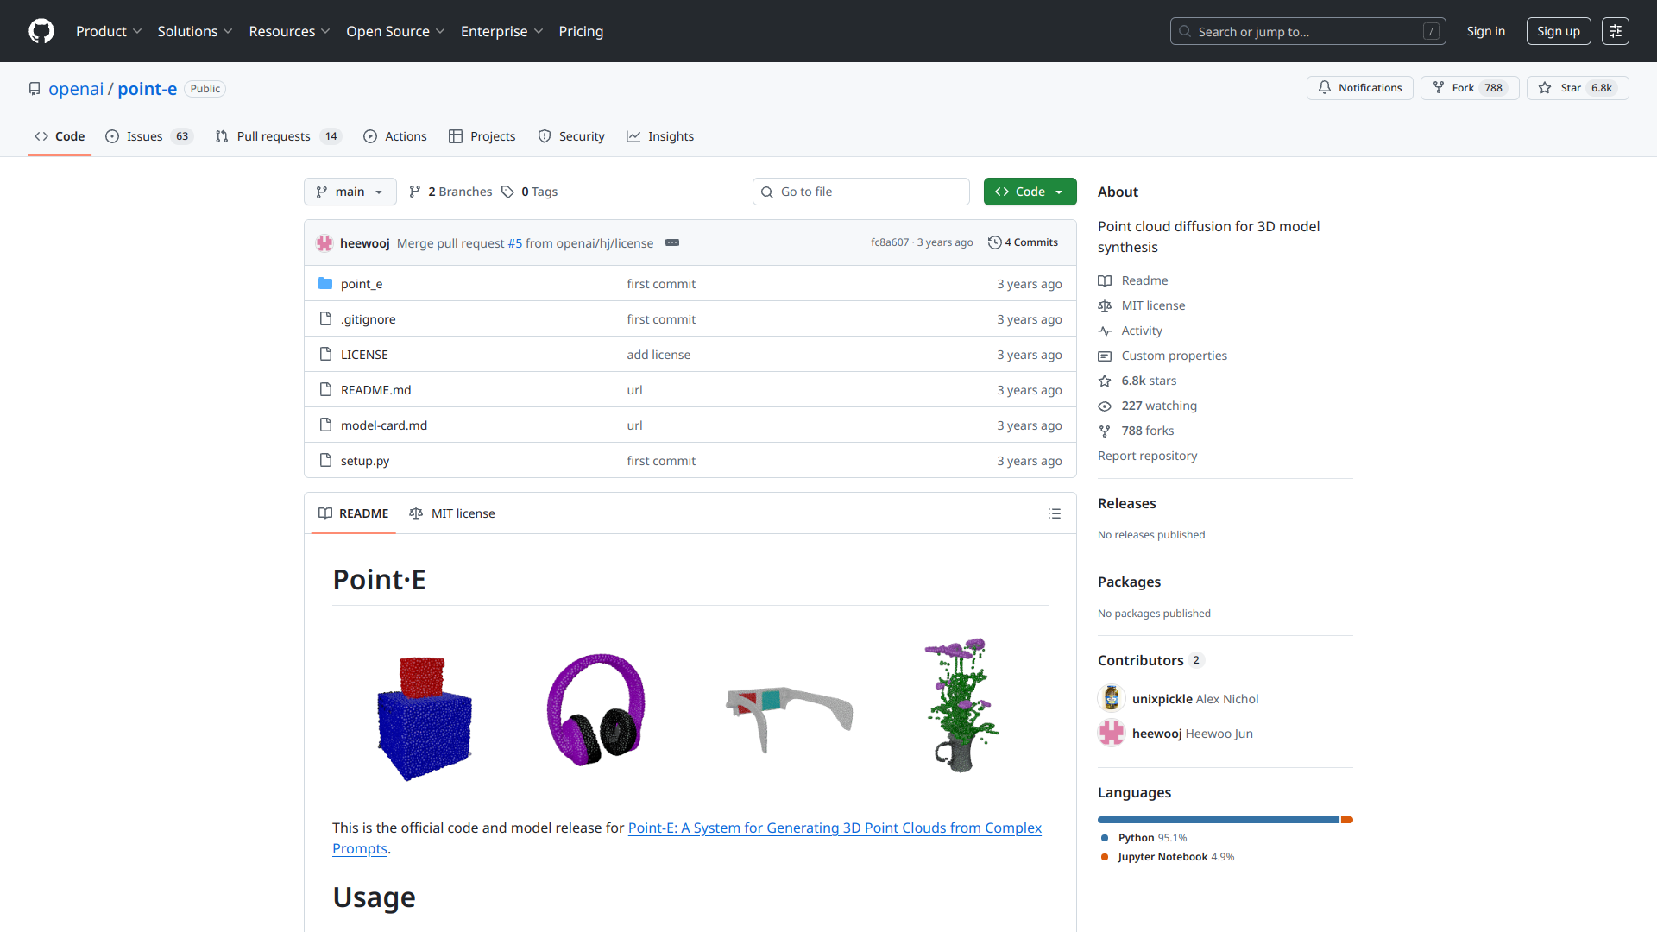This screenshot has width=1657, height=932.
Task: Click the 4 Commits history clock icon
Action: click(994, 242)
